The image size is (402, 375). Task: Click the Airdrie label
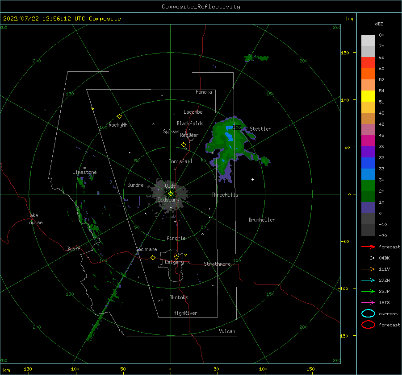click(176, 238)
